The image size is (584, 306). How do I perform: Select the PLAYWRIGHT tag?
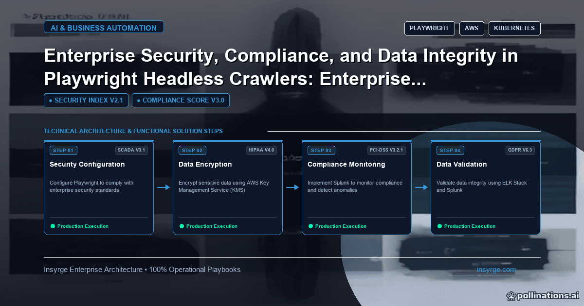click(429, 28)
